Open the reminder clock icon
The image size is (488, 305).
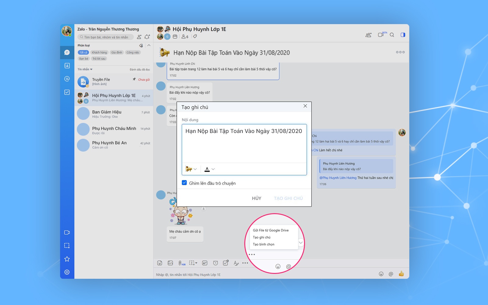coord(216,263)
